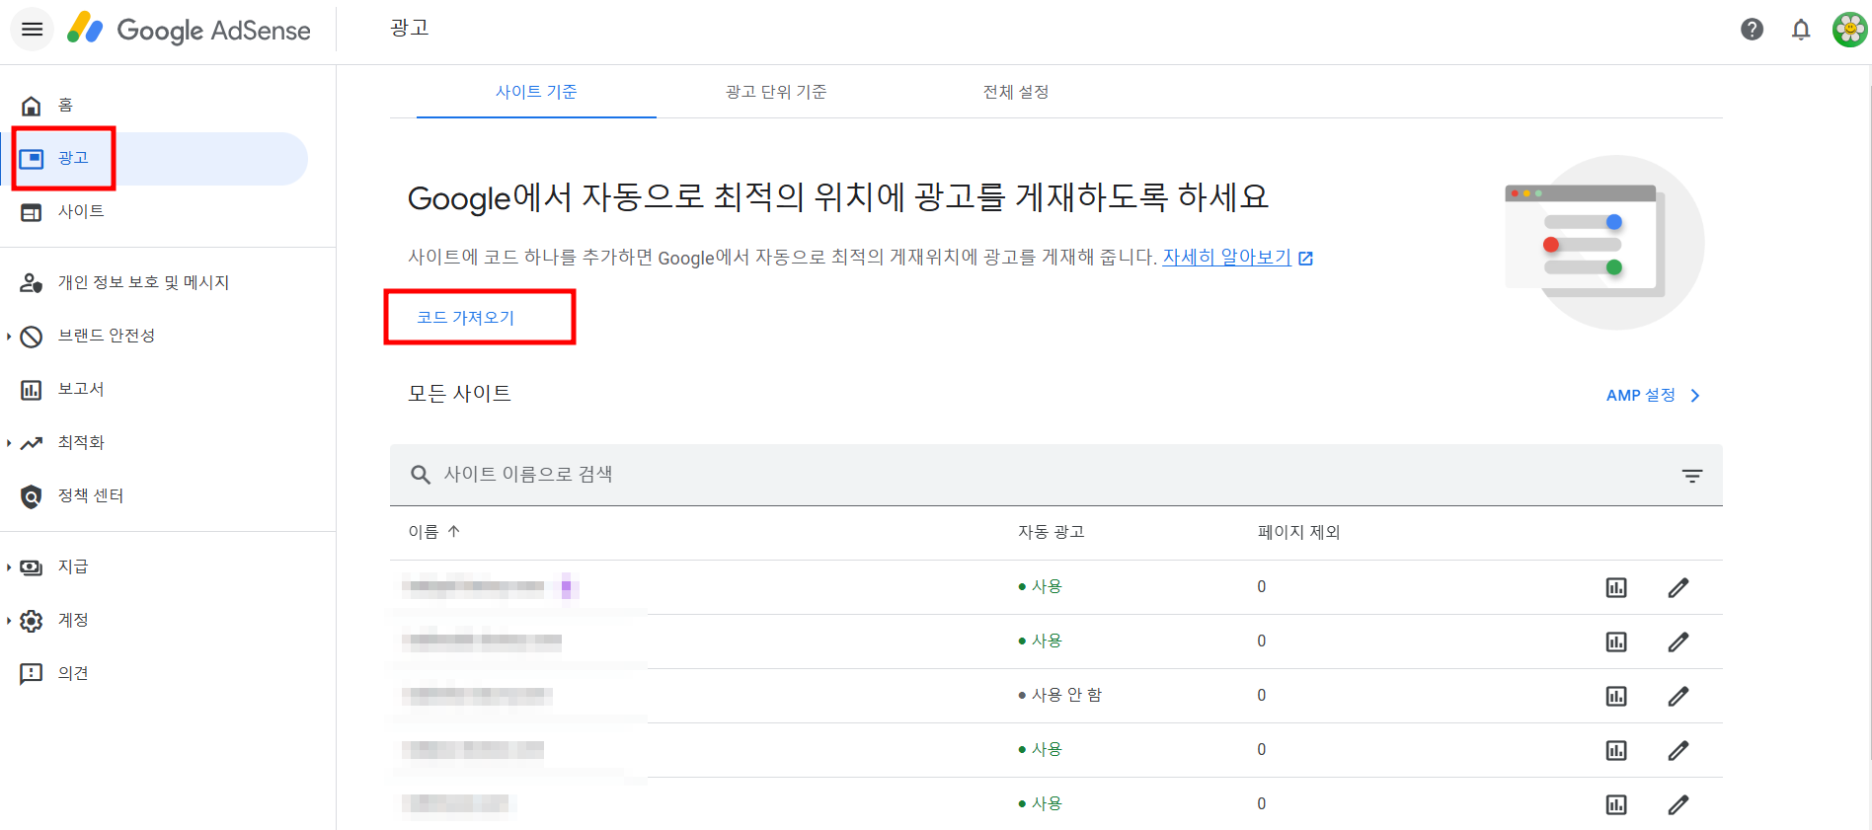Switch to 전체 설정 tab
This screenshot has height=830, width=1872.
[x=1016, y=92]
